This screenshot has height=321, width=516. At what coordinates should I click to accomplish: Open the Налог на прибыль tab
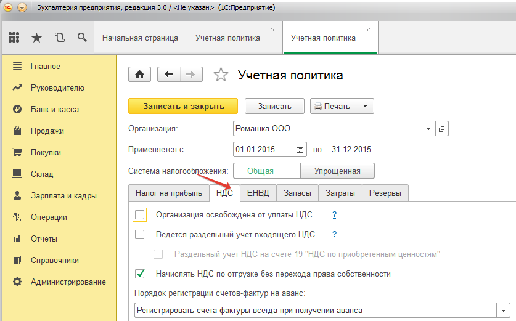click(x=168, y=193)
